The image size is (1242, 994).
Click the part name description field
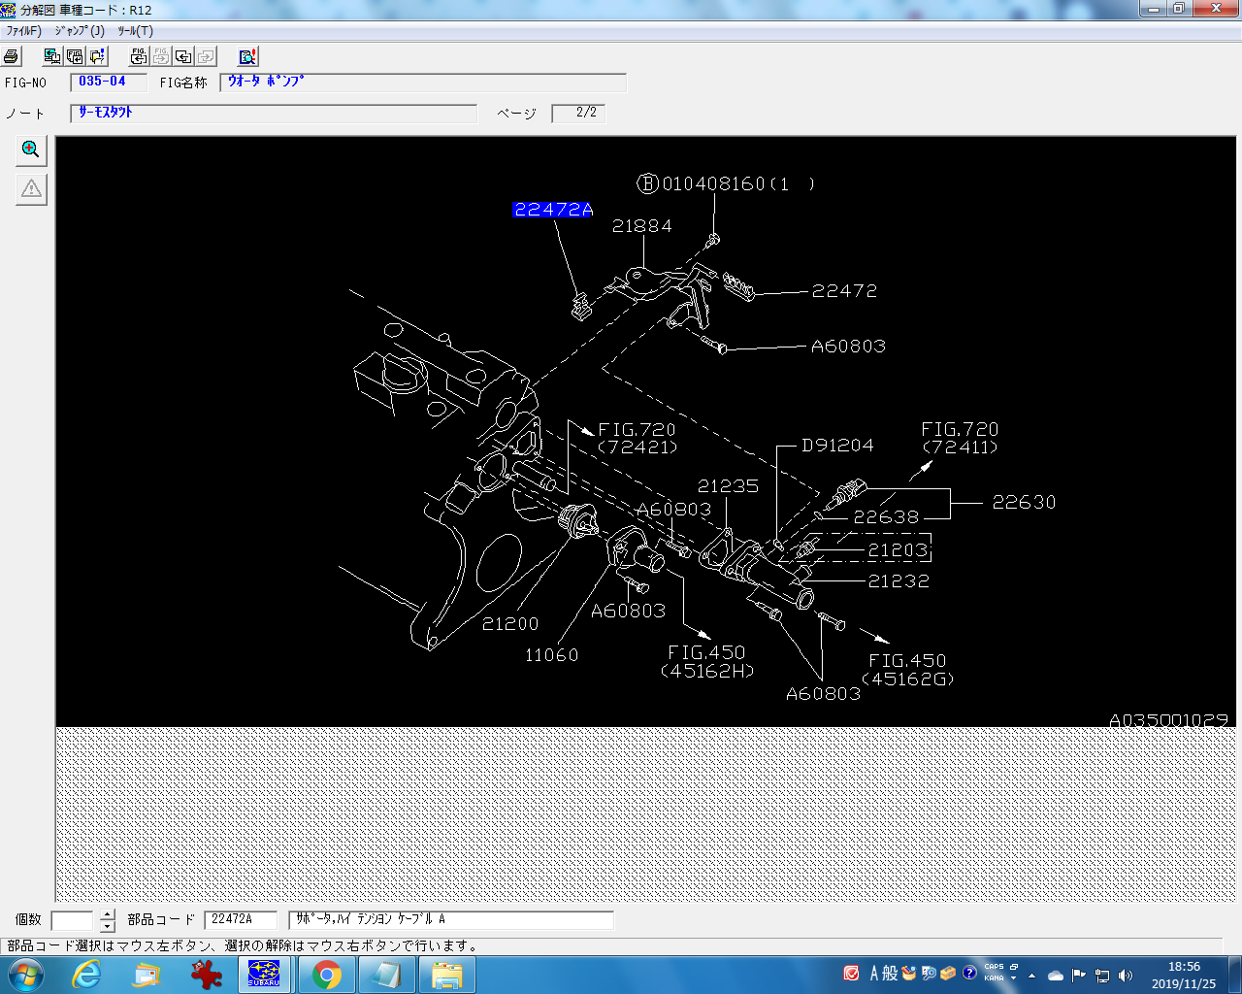pos(451,920)
